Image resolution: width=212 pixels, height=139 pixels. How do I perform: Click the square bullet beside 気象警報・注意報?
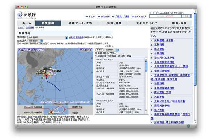[x=152, y=40]
